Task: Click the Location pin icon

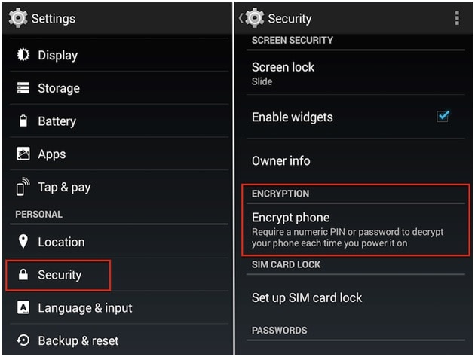Action: point(23,242)
